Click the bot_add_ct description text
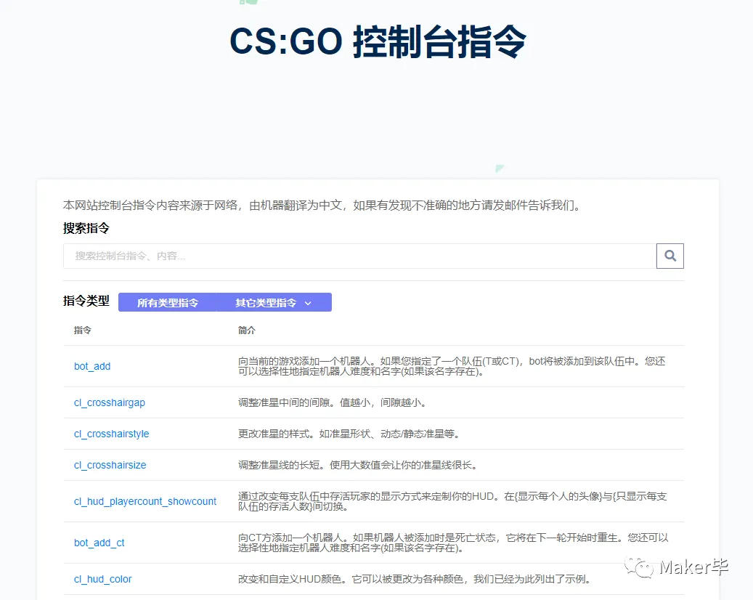753x600 pixels. click(453, 543)
